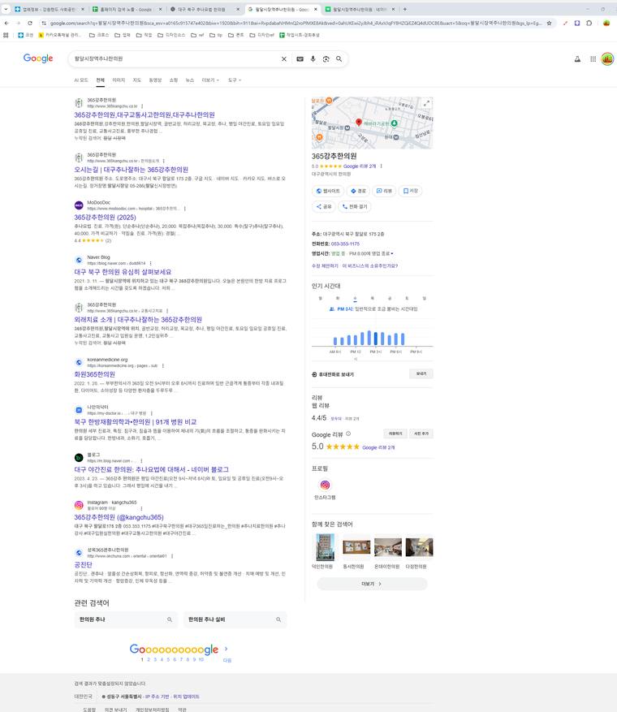Clear the search box with the X icon
617x712 pixels.
(284, 59)
